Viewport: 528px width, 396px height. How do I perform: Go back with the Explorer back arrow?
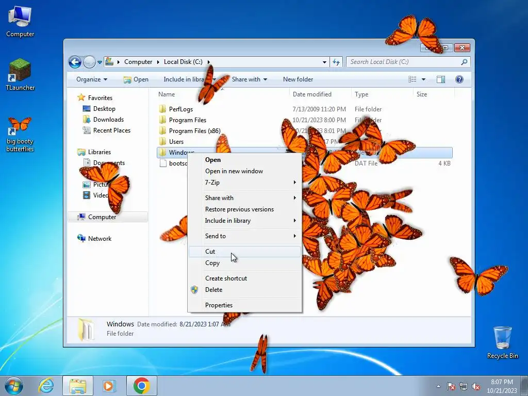(x=75, y=62)
